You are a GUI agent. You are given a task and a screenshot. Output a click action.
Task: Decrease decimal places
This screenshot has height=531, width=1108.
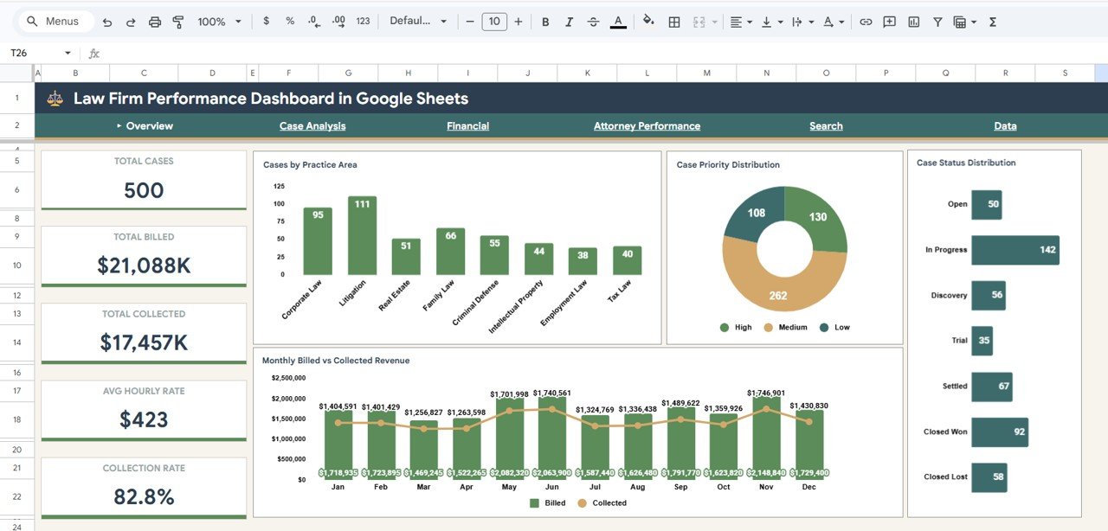[x=313, y=21]
